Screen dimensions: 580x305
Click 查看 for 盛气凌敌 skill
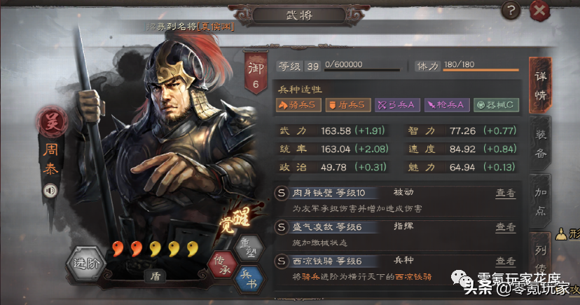point(506,227)
